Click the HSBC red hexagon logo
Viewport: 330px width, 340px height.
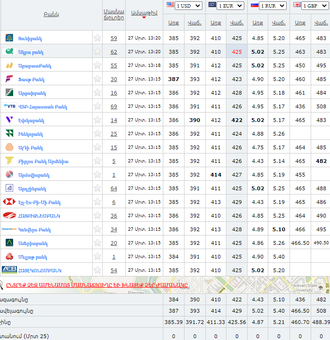tap(9, 202)
